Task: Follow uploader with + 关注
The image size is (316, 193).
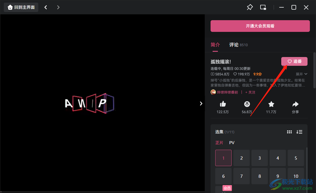Action: point(250,92)
